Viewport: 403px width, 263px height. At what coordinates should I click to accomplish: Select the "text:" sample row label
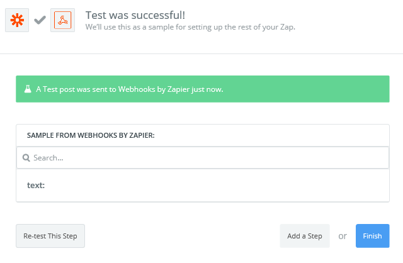tap(36, 185)
